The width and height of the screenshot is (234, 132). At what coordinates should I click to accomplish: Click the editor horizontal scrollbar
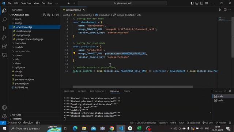tap(133, 87)
